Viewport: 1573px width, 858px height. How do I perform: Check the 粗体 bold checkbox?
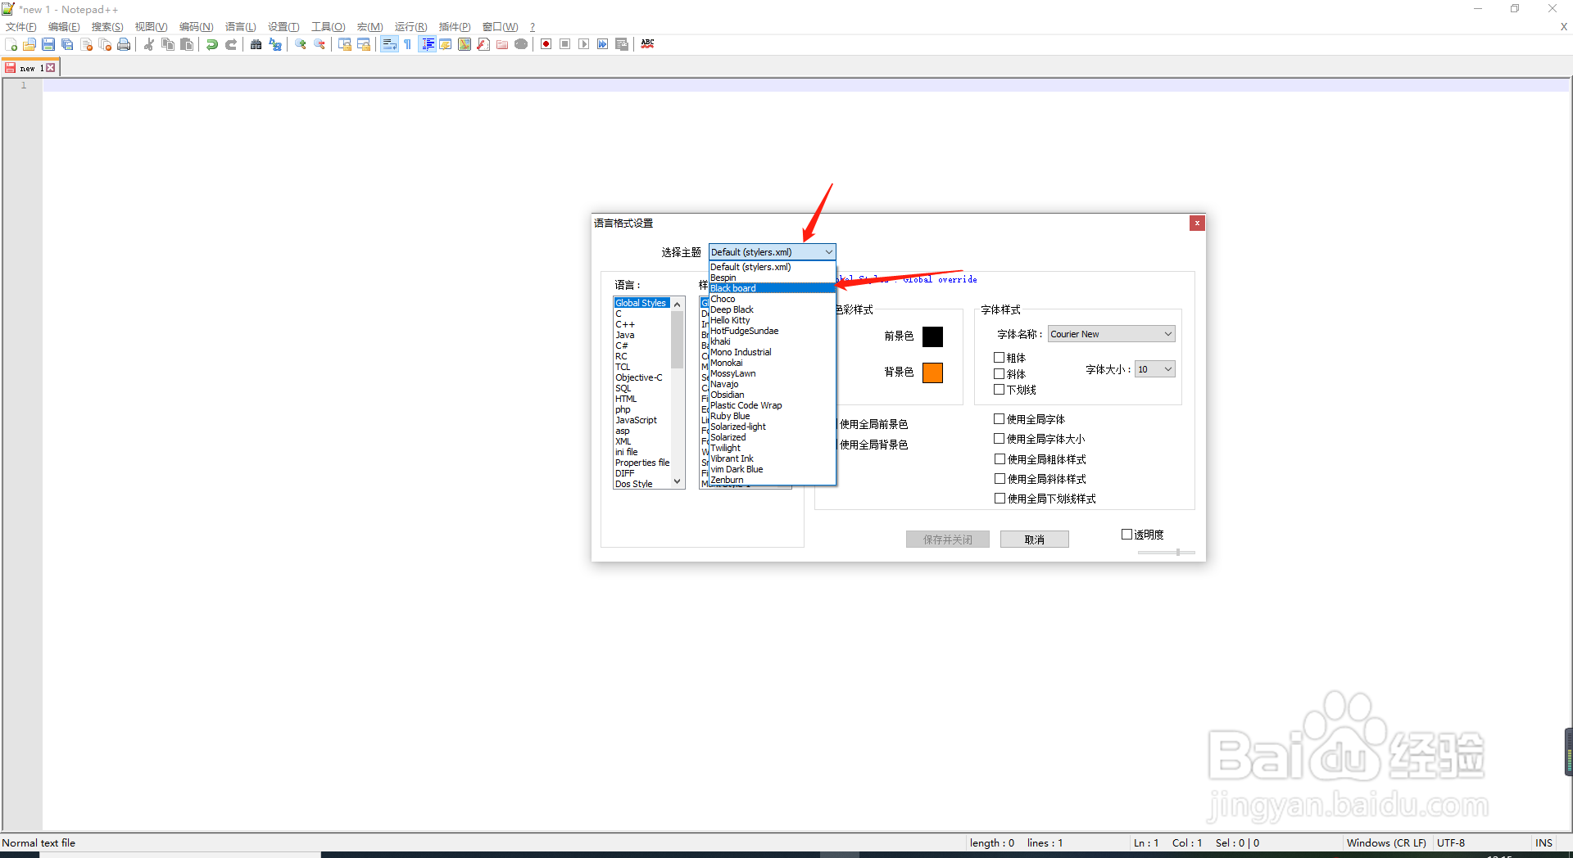pyautogui.click(x=1000, y=358)
